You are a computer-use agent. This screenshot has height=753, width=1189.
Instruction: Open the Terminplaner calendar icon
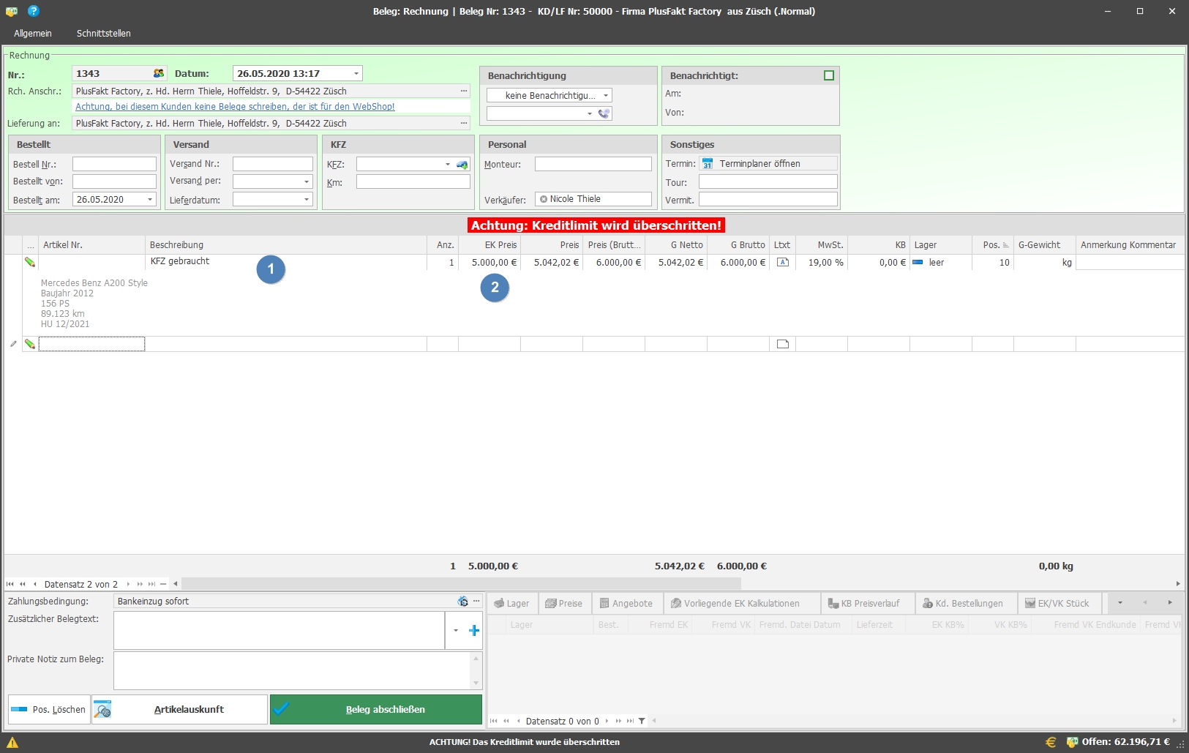(x=708, y=164)
